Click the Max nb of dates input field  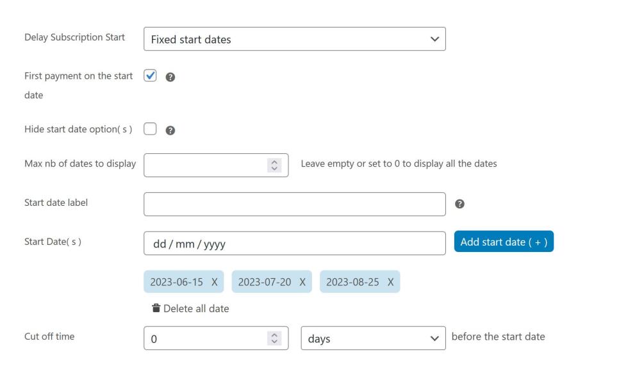[x=216, y=165]
